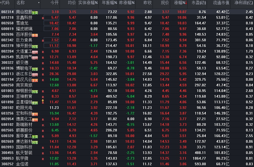Sort by the 现价 column header

165,3
